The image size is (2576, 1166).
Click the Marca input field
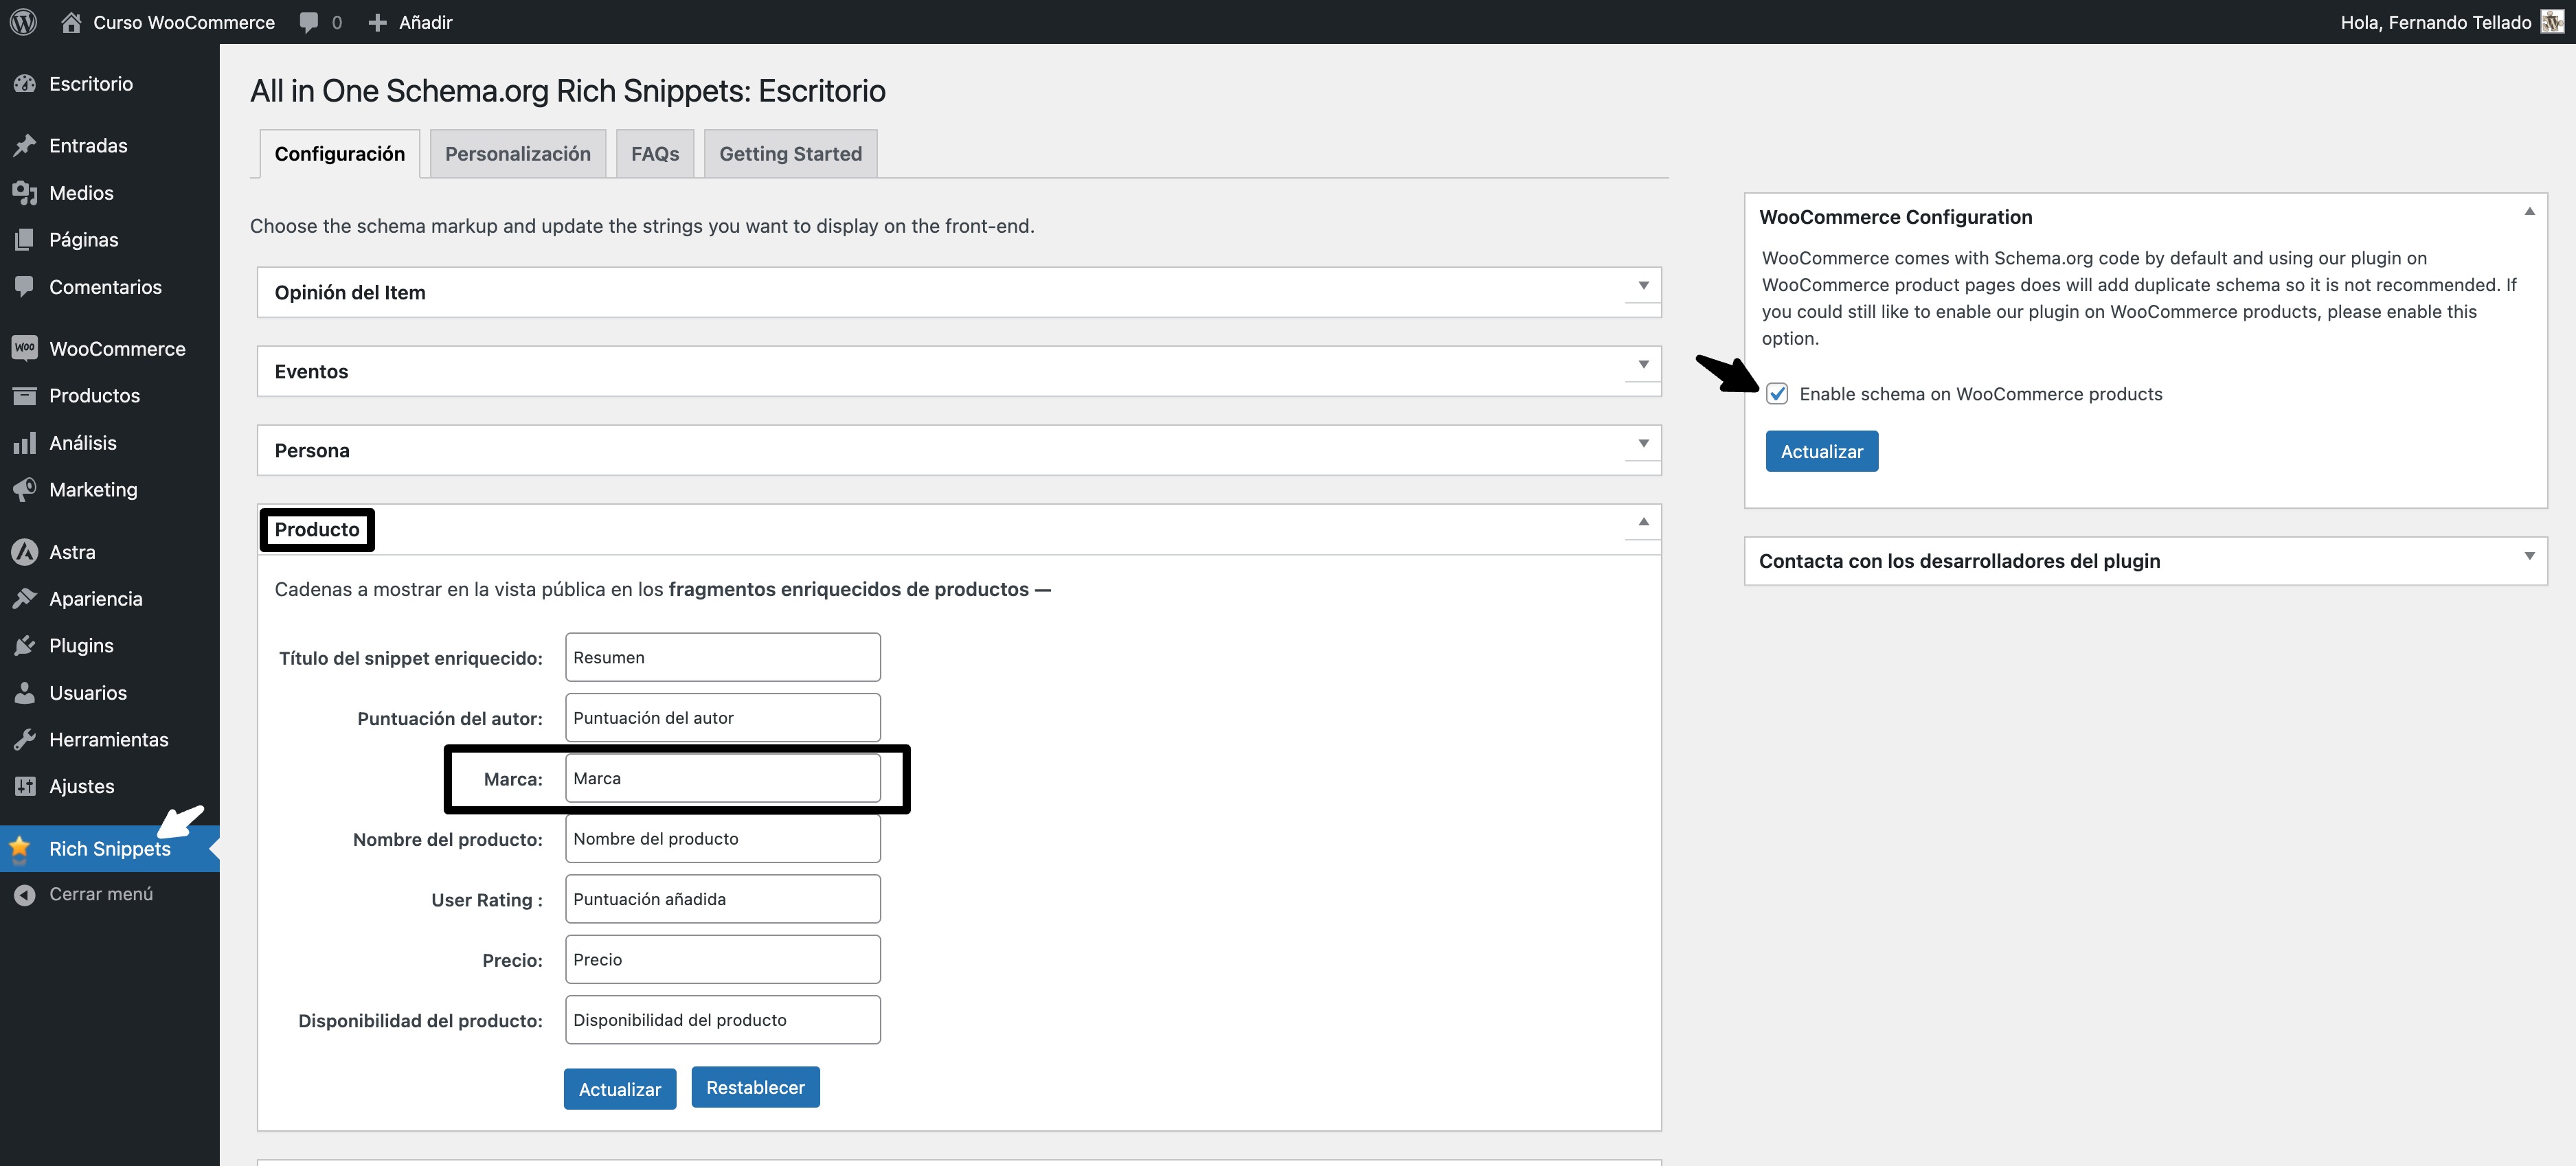[723, 779]
